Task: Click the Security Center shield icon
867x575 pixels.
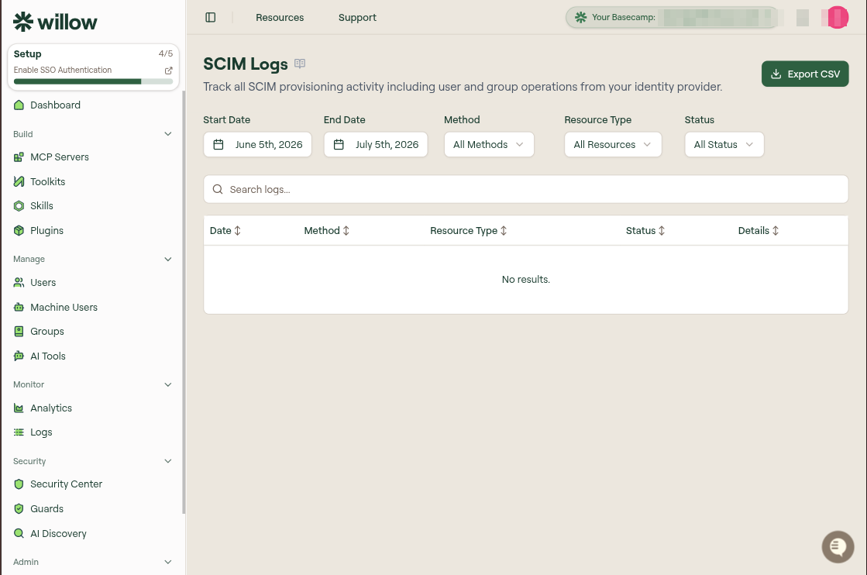Action: 19,484
